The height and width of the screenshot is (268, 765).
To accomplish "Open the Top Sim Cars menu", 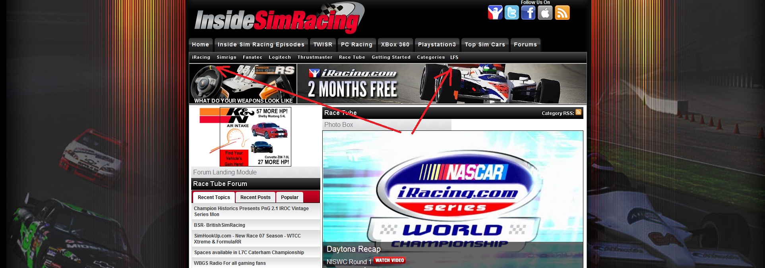I will click(x=485, y=45).
